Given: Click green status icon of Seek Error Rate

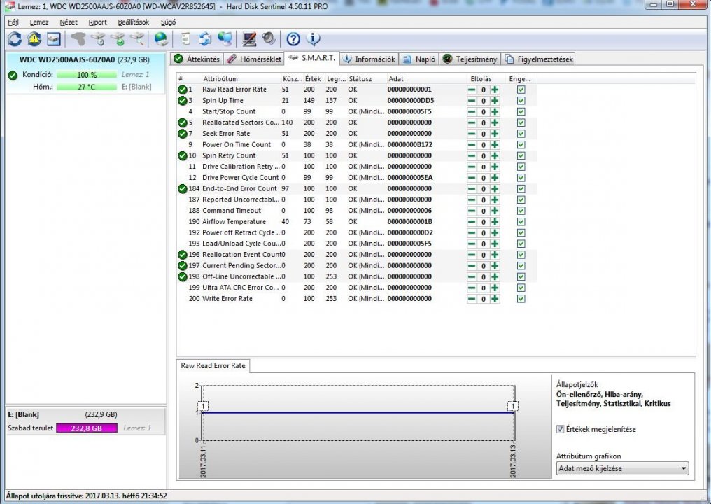Looking at the screenshot, I should point(182,134).
